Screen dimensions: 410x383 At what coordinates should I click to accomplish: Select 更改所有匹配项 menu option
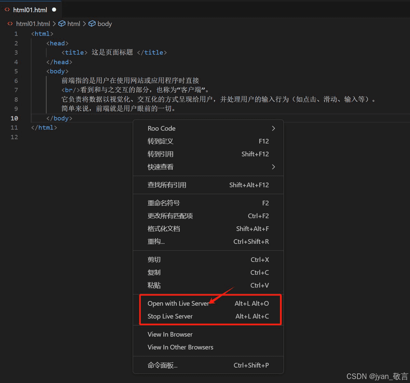[x=170, y=216]
